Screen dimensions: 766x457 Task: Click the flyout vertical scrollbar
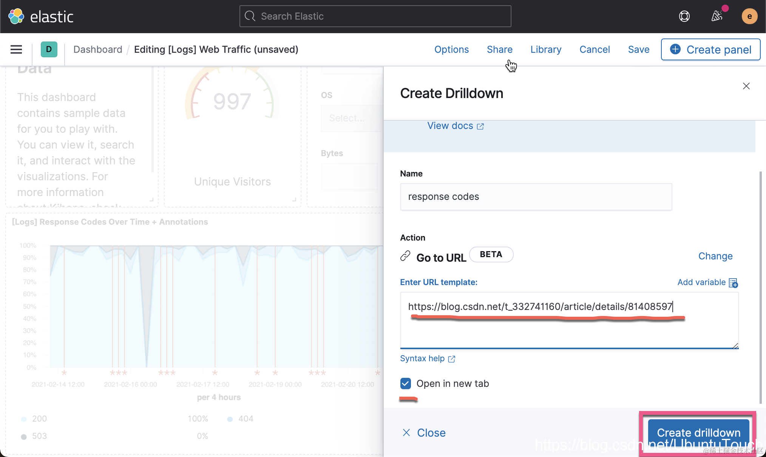point(760,287)
